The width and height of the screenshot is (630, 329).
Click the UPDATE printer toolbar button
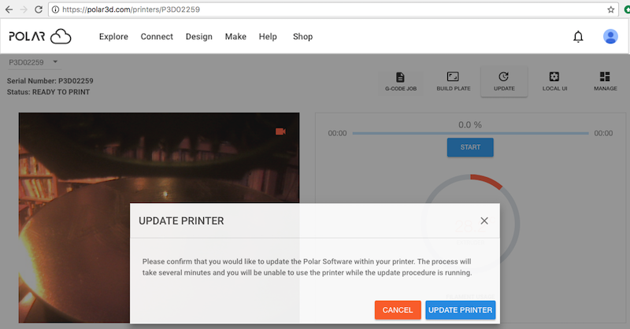coord(504,82)
